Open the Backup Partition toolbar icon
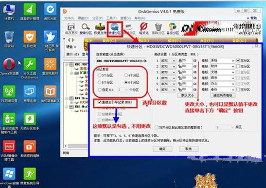This screenshot has height=188, width=266. click(x=173, y=29)
